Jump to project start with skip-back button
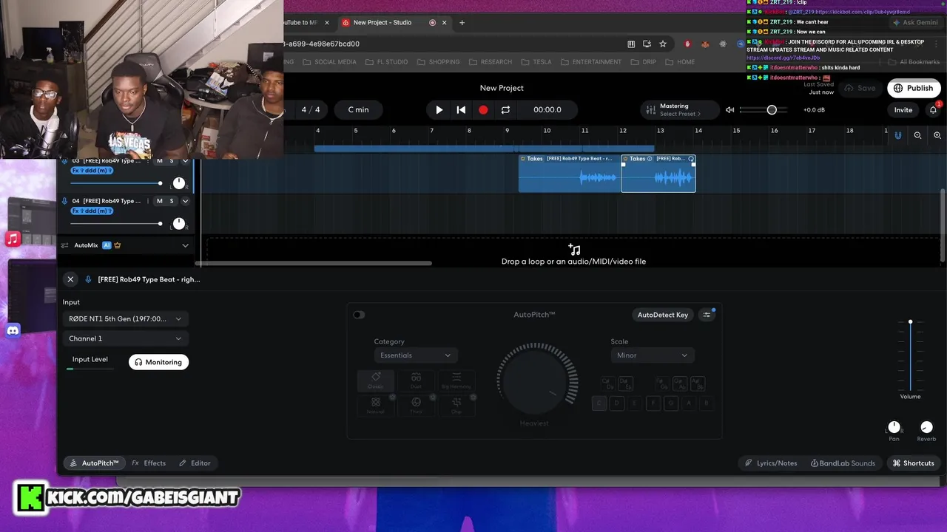This screenshot has width=947, height=532. pos(461,109)
